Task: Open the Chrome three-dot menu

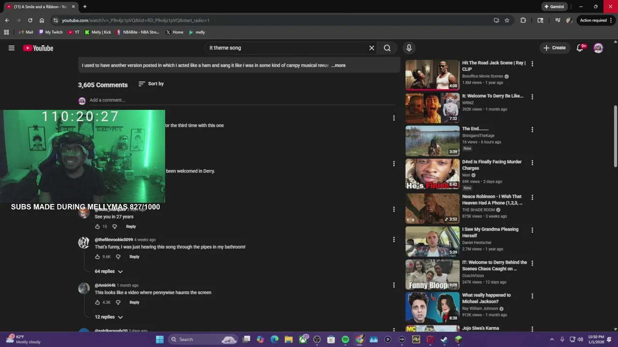Action: click(612, 20)
